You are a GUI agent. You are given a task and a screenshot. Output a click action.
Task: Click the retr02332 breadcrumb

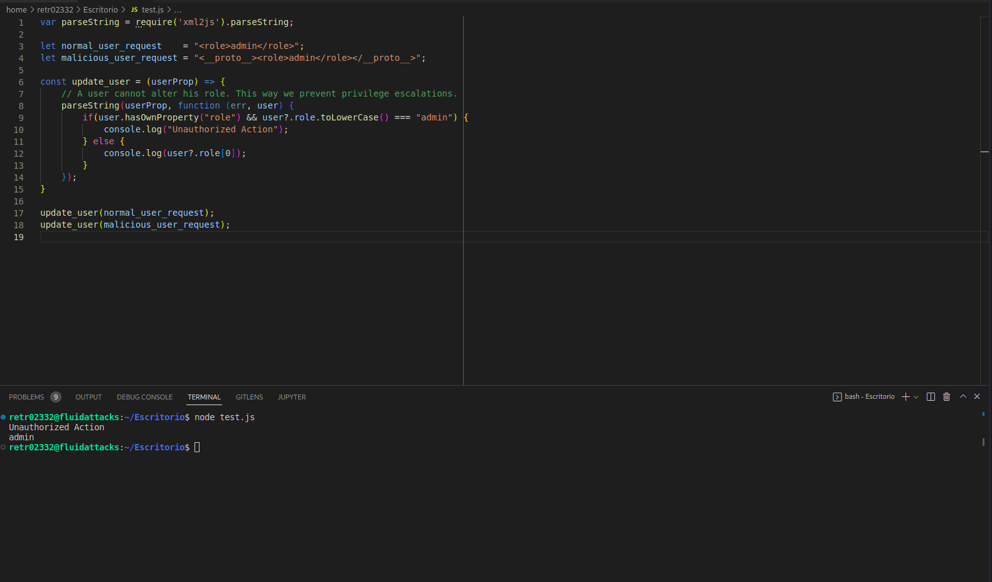pos(55,9)
